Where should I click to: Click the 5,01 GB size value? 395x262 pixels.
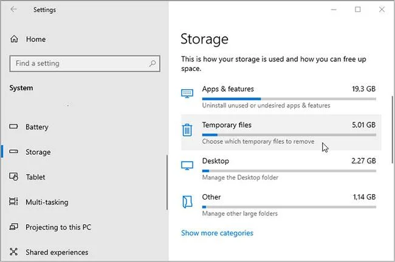pos(363,125)
